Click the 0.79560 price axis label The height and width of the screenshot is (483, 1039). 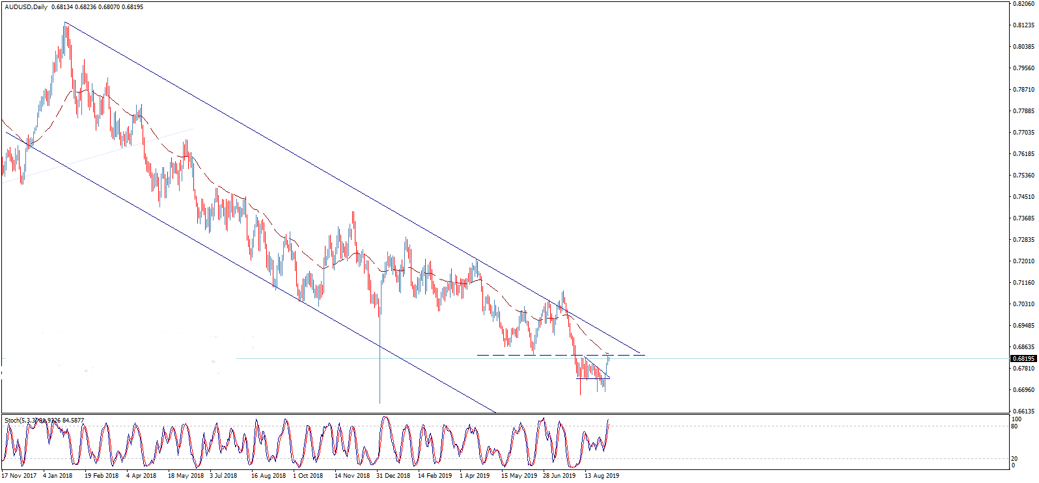click(x=1024, y=68)
